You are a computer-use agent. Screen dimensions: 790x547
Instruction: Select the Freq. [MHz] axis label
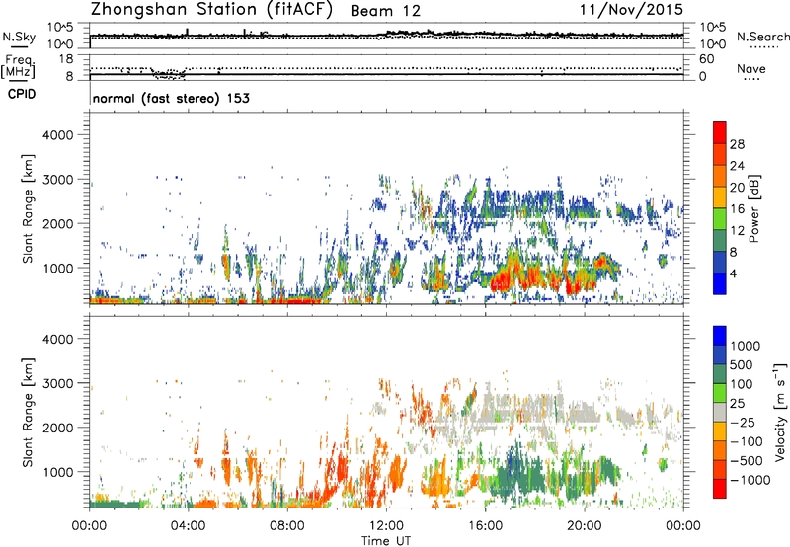tap(18, 67)
